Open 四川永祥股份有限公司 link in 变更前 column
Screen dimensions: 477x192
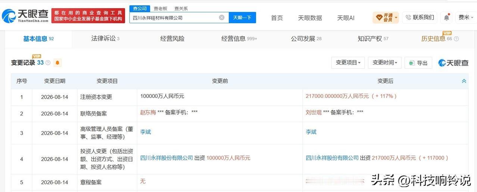point(166,158)
